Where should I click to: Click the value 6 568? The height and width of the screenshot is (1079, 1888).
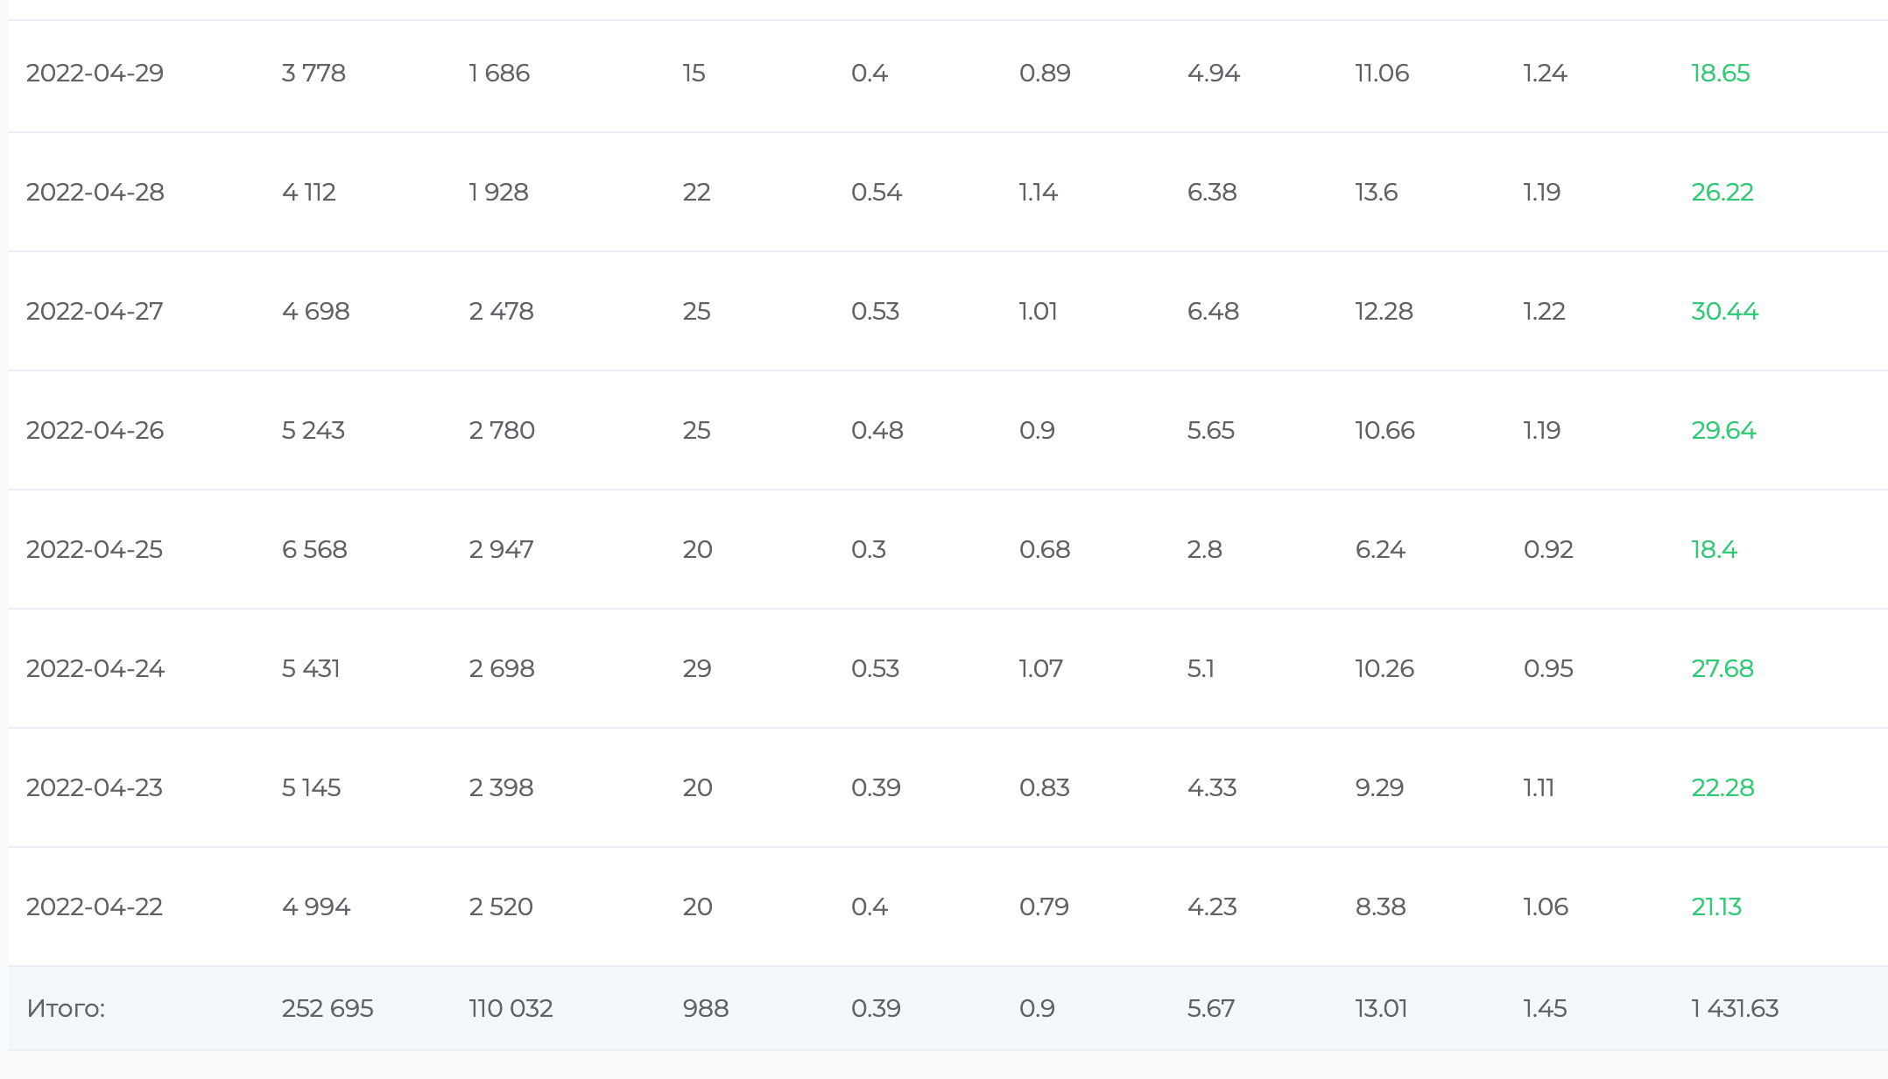pyautogui.click(x=314, y=549)
